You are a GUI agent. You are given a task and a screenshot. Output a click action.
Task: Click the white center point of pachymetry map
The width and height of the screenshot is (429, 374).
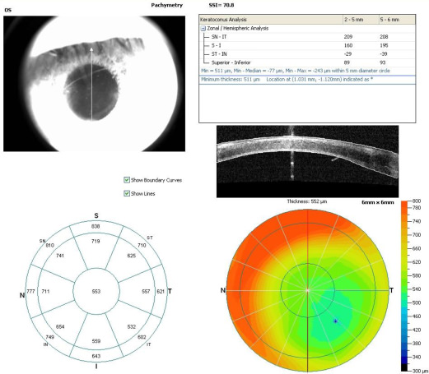pos(307,290)
